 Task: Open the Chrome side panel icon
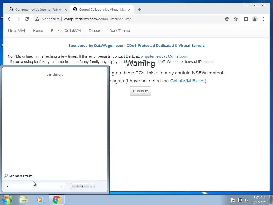pos(246,19)
